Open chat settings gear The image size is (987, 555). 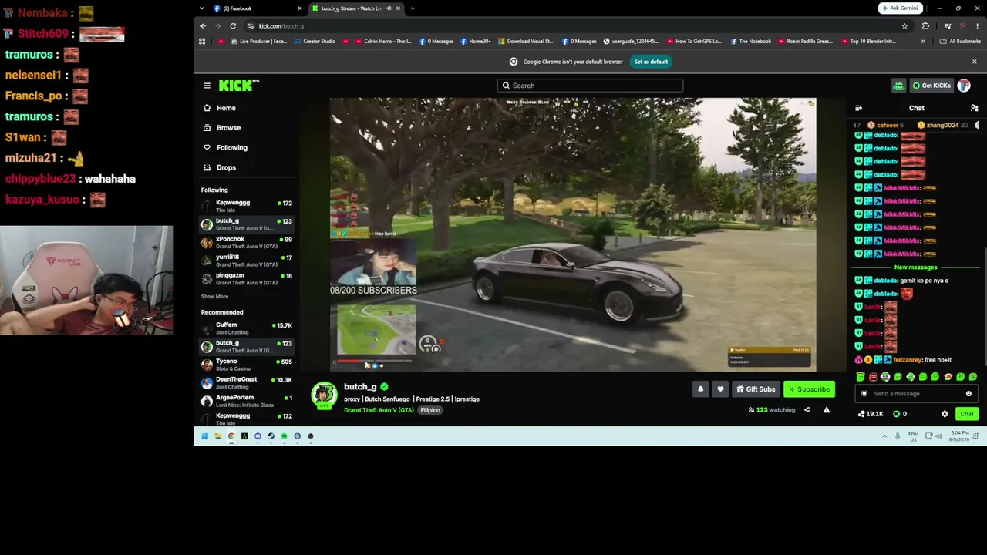[x=945, y=414]
